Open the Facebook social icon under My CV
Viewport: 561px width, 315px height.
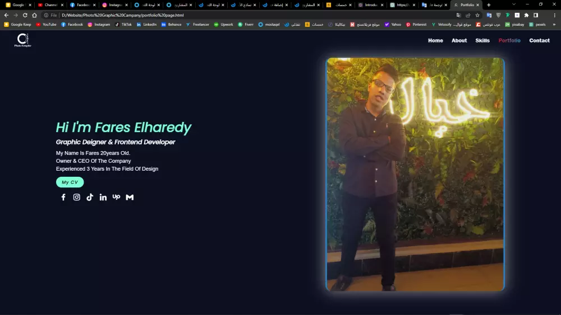[63, 198]
